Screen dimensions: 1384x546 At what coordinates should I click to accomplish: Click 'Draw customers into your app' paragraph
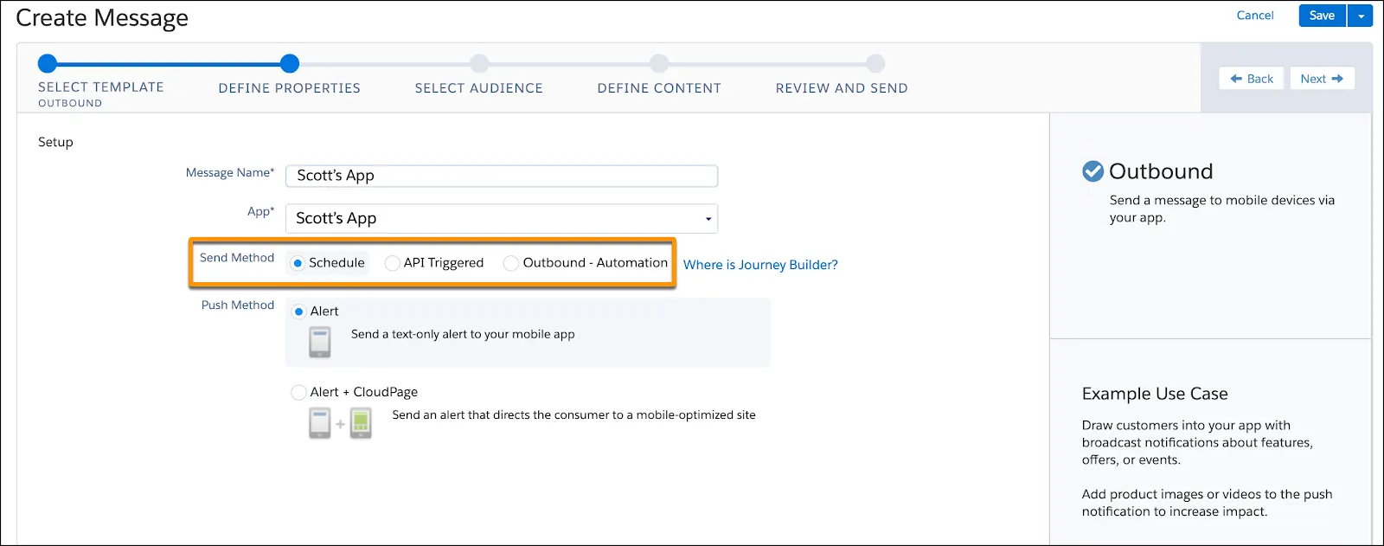tap(1197, 442)
